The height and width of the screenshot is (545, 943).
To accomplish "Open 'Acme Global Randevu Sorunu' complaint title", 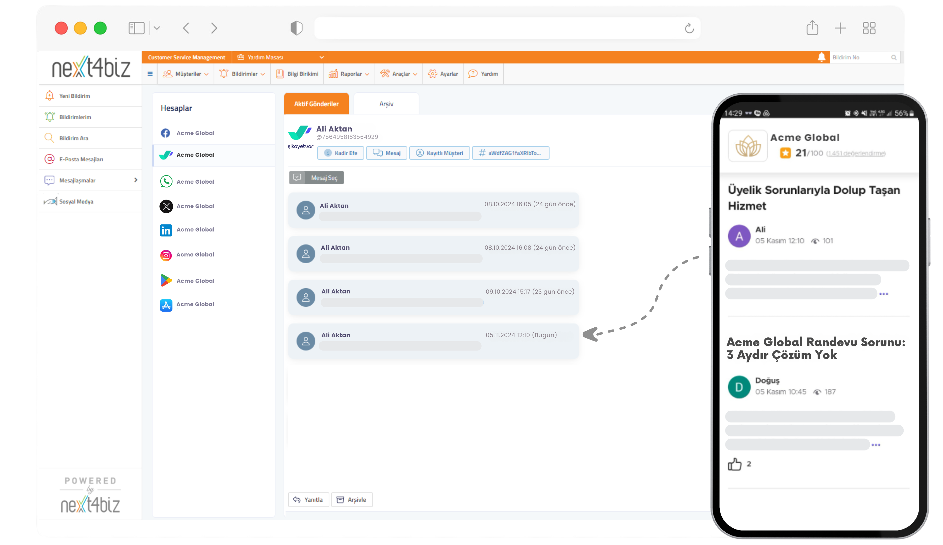I will click(x=816, y=348).
